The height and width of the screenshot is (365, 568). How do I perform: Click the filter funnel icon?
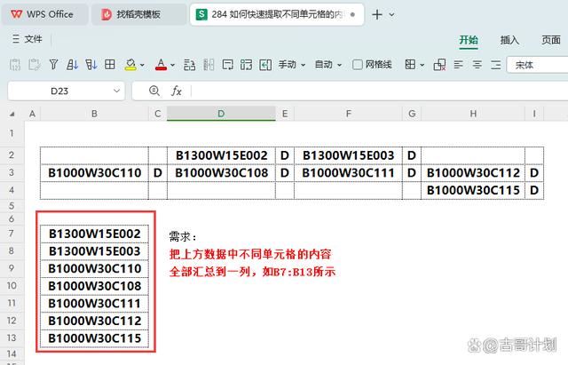53,65
